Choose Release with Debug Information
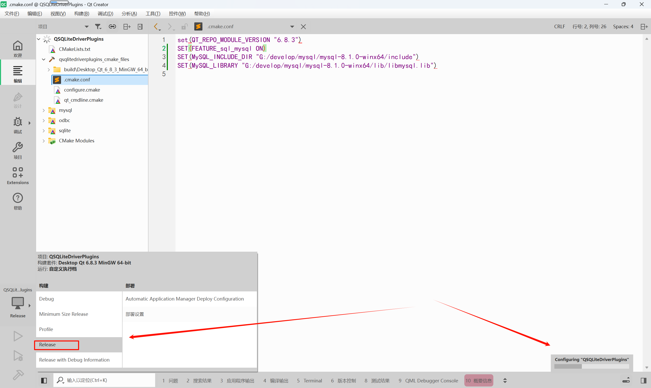Viewport: 651px width, 388px height. (74, 360)
